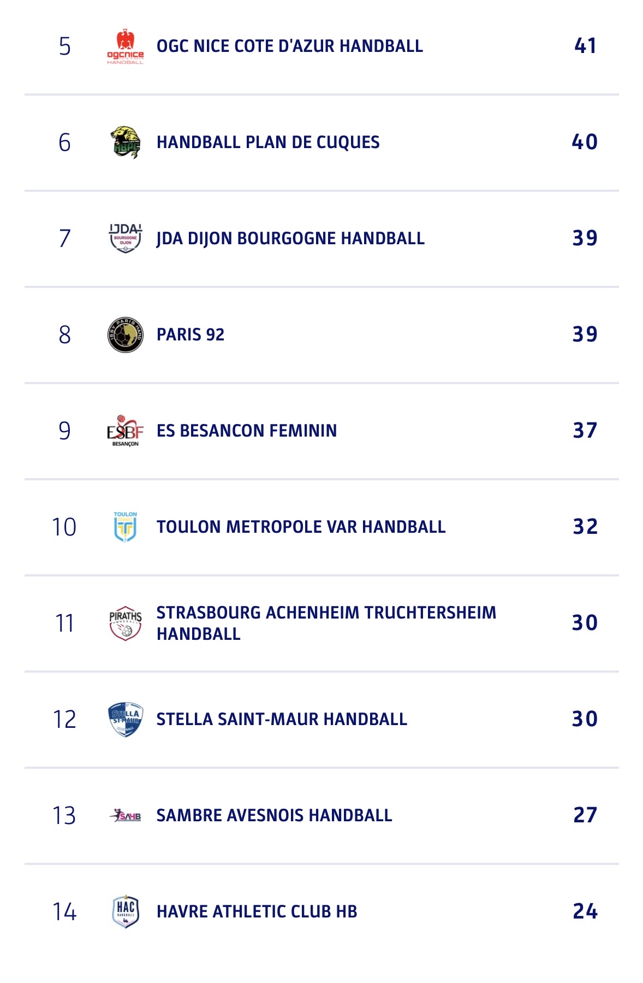
Task: Click the Piraths Strasbourg logo
Action: pos(125,623)
